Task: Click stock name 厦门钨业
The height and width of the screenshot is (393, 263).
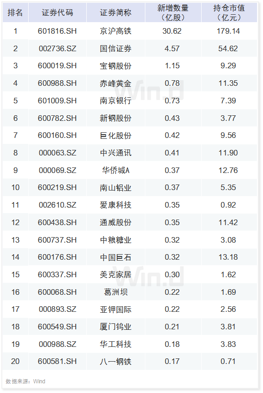Action: tap(115, 327)
